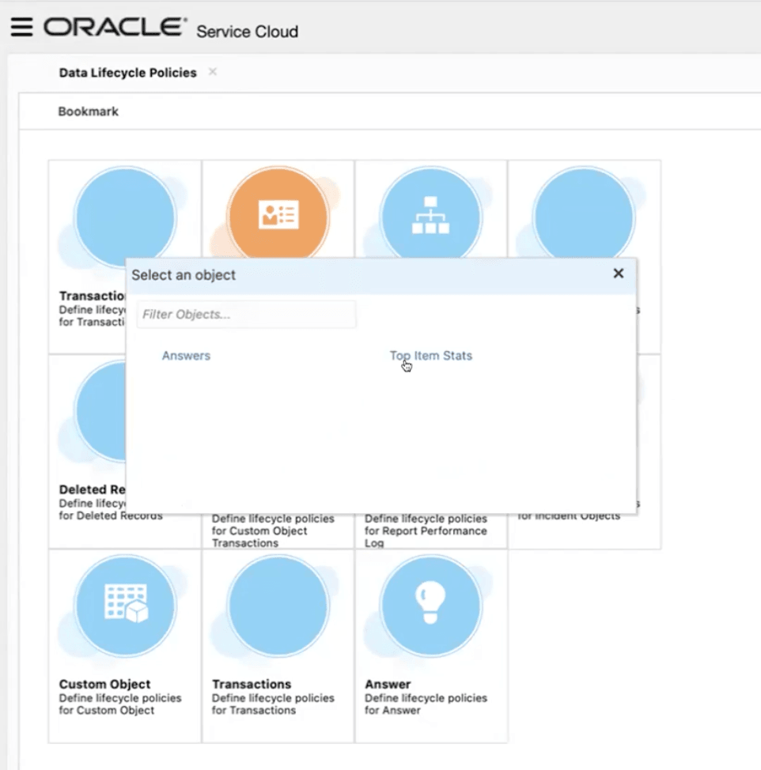This screenshot has width=761, height=770.
Task: Click the Service Cloud title text
Action: click(x=247, y=32)
